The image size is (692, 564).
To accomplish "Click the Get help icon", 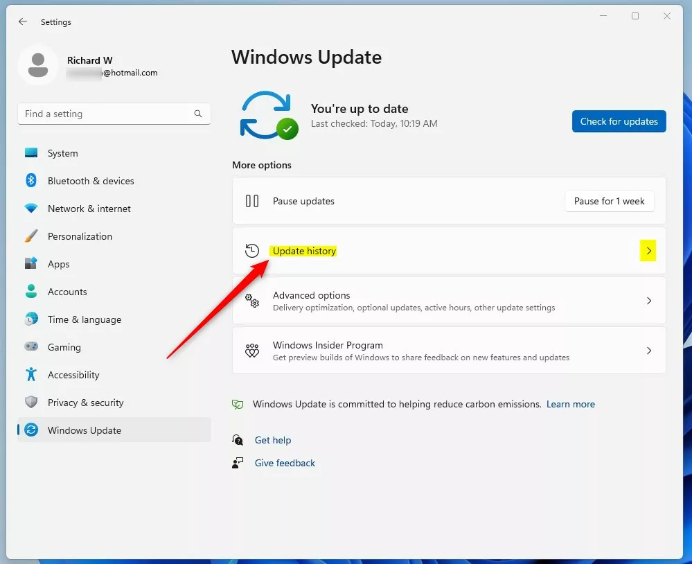I will coord(238,440).
